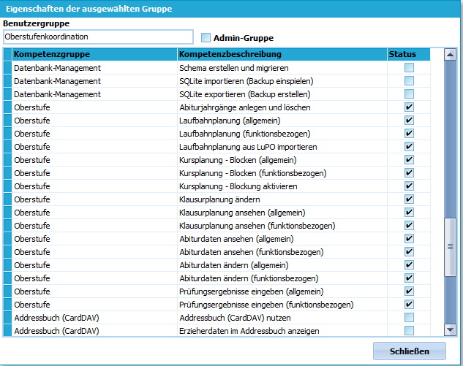This screenshot has height=366, width=463.
Task: Uncheck Kursplanung - Blocken (allgemein) status
Action: (x=409, y=160)
